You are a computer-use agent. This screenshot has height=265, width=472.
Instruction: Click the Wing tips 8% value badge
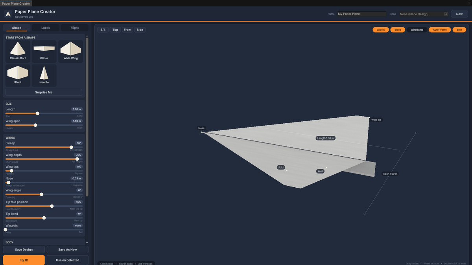[x=79, y=167]
